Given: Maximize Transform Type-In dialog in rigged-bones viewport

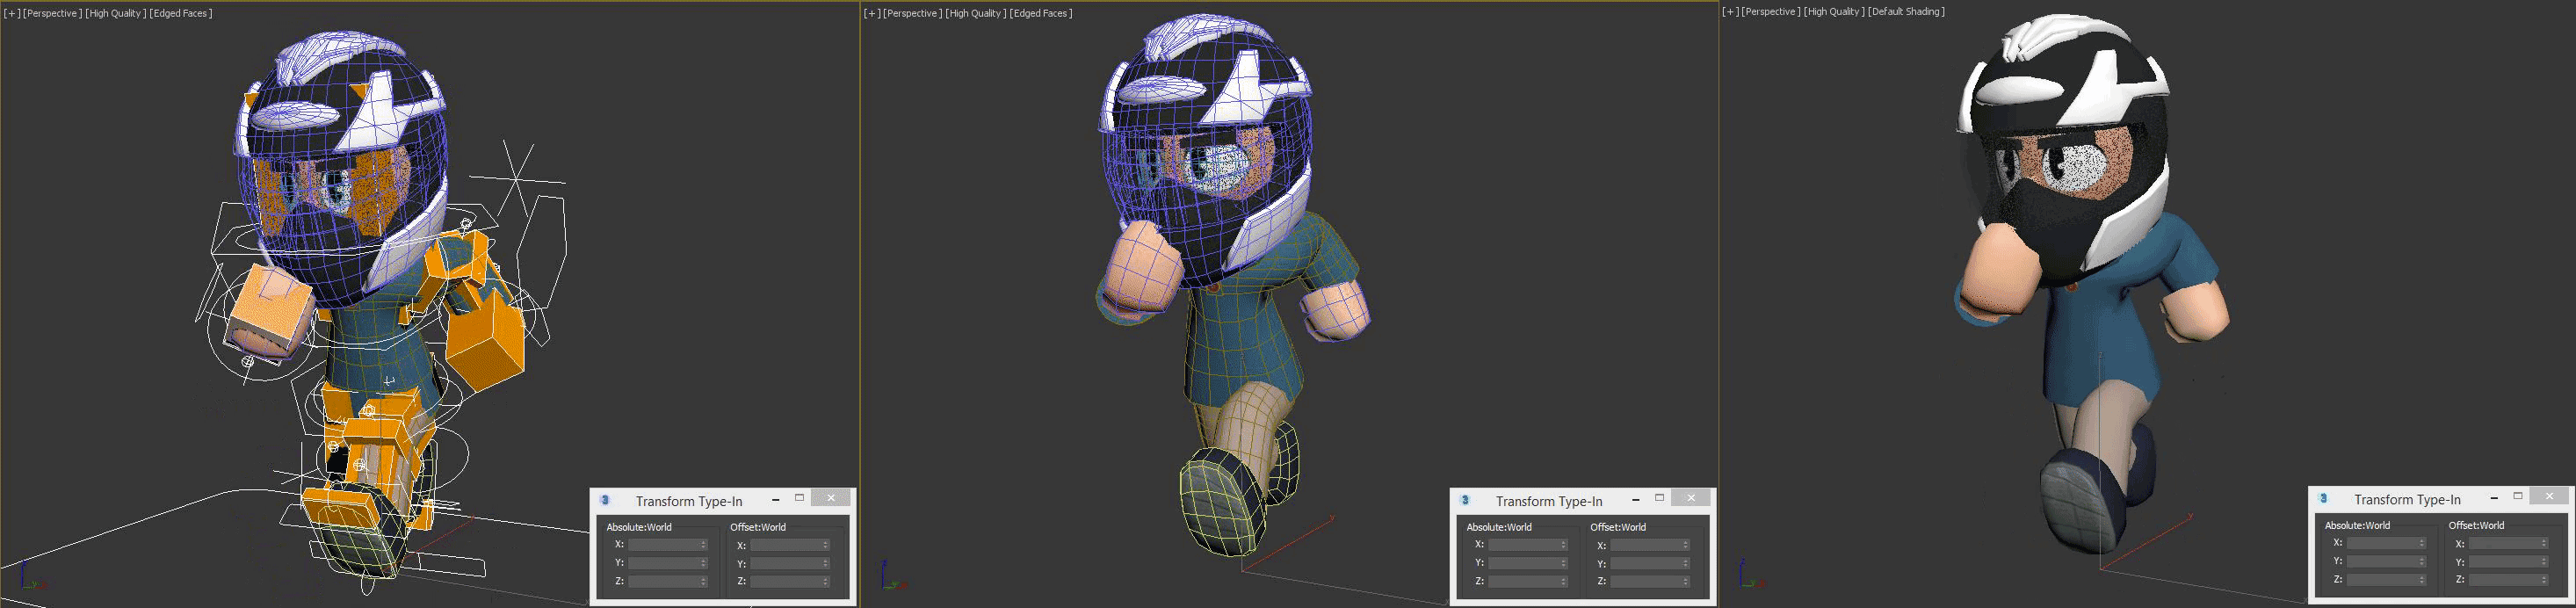Looking at the screenshot, I should [x=799, y=498].
